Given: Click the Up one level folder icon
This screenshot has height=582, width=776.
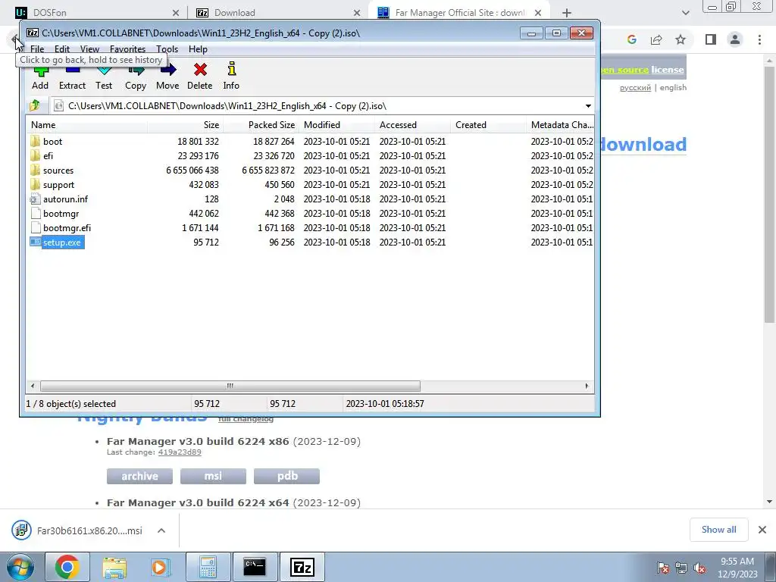Looking at the screenshot, I should (35, 105).
